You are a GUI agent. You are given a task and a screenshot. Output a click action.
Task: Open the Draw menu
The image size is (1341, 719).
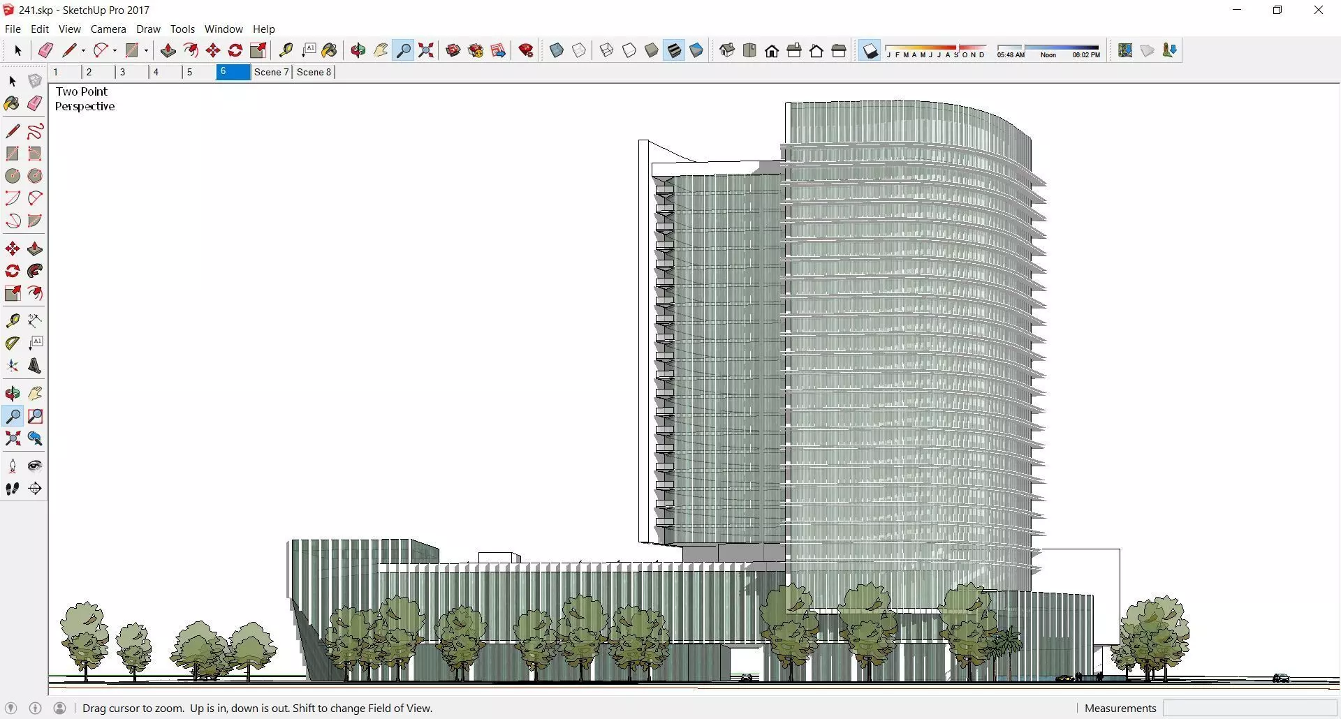pos(148,29)
